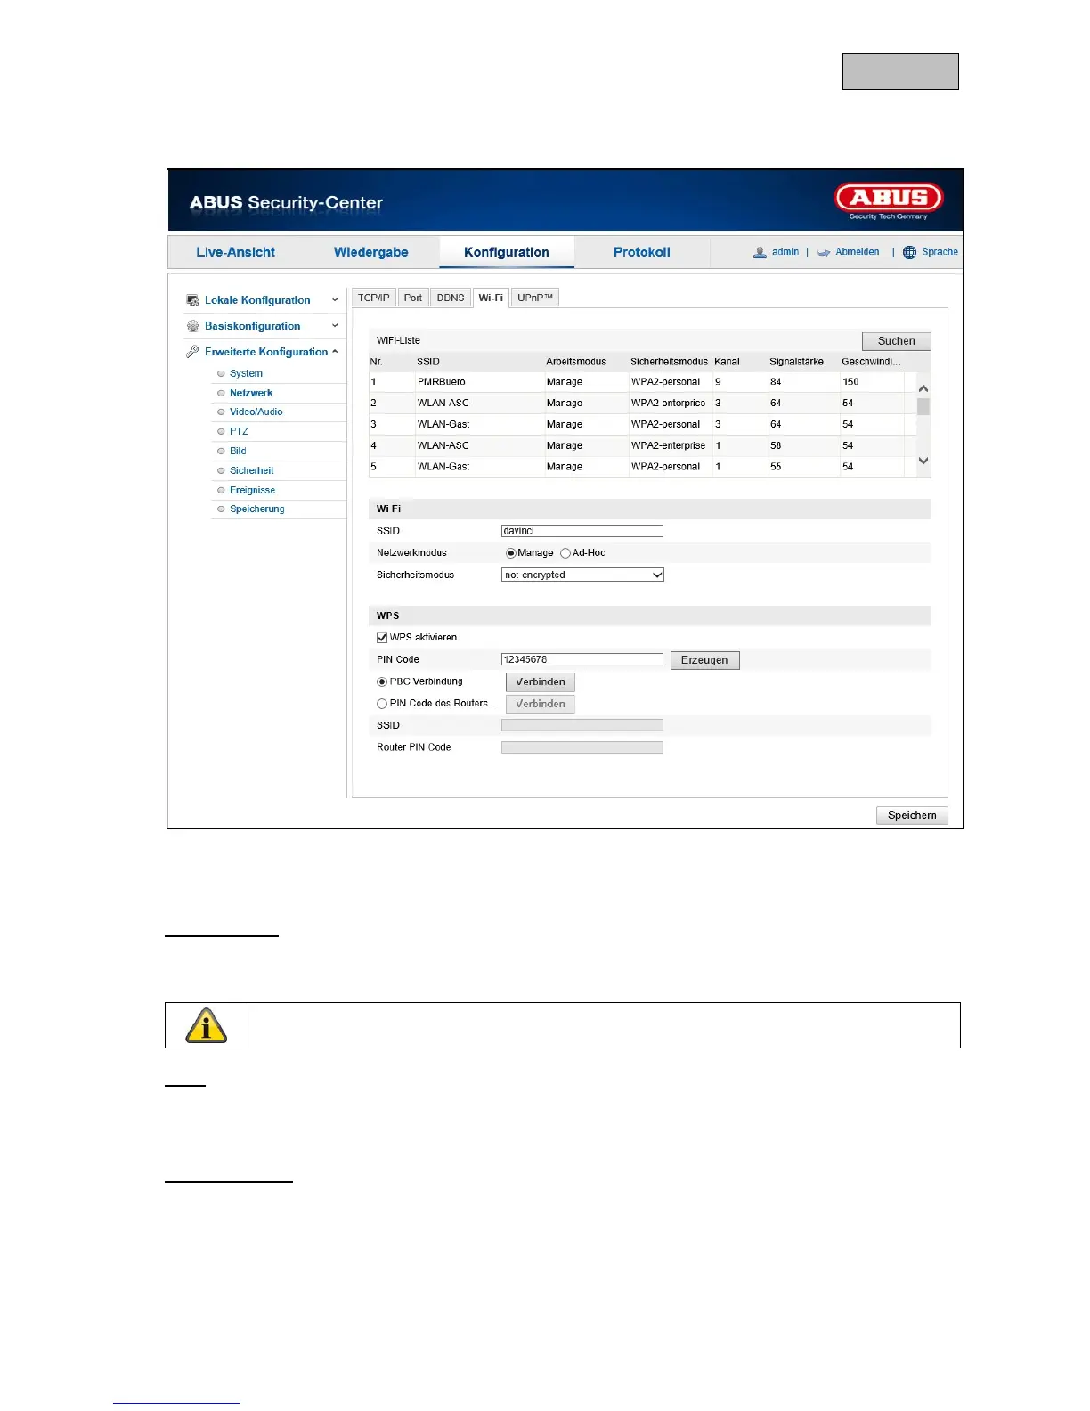Click the admin user icon

click(x=760, y=253)
